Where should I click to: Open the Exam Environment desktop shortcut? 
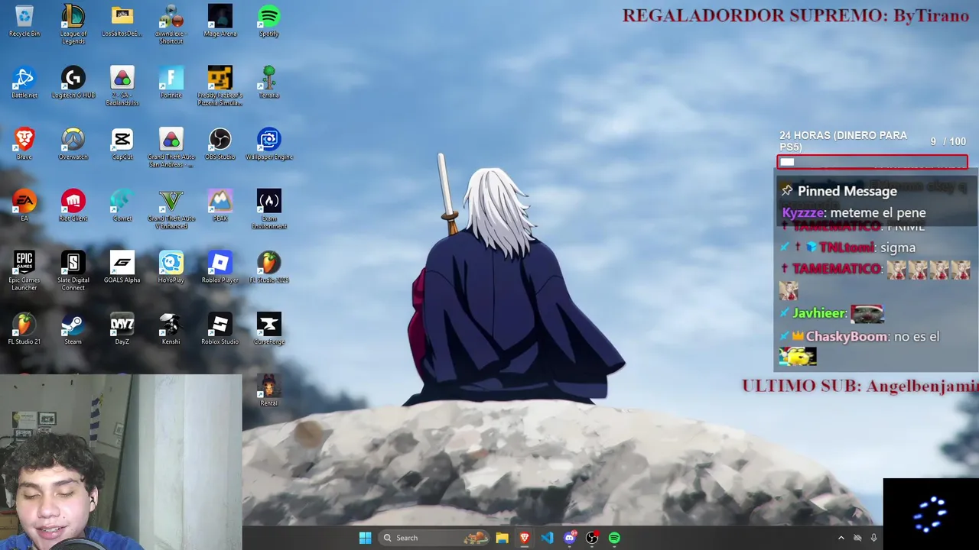[269, 209]
